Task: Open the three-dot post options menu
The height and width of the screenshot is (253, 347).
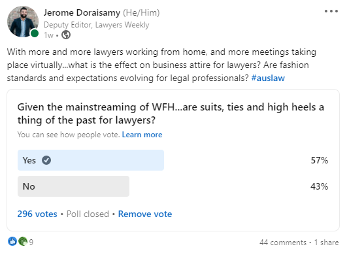Action: click(x=331, y=11)
